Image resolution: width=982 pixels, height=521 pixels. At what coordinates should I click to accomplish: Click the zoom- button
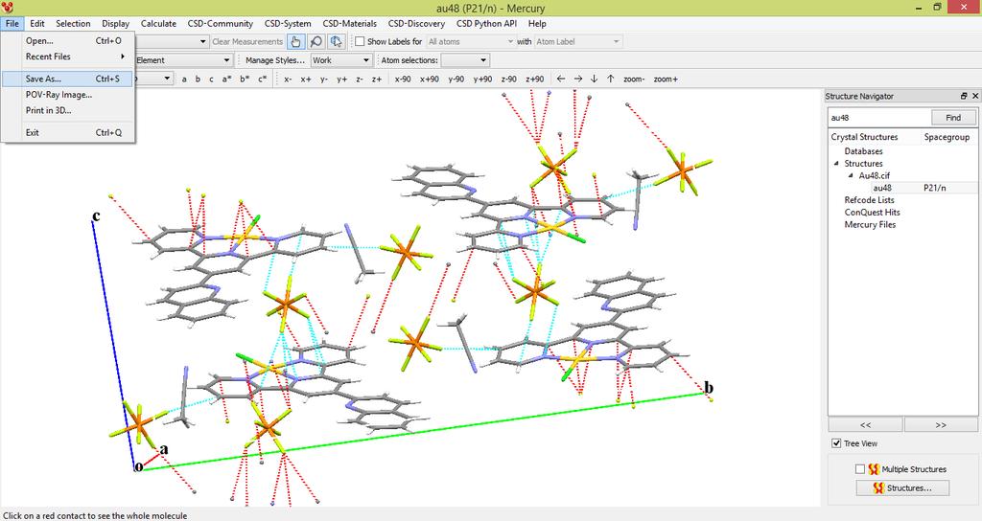pyautogui.click(x=634, y=79)
